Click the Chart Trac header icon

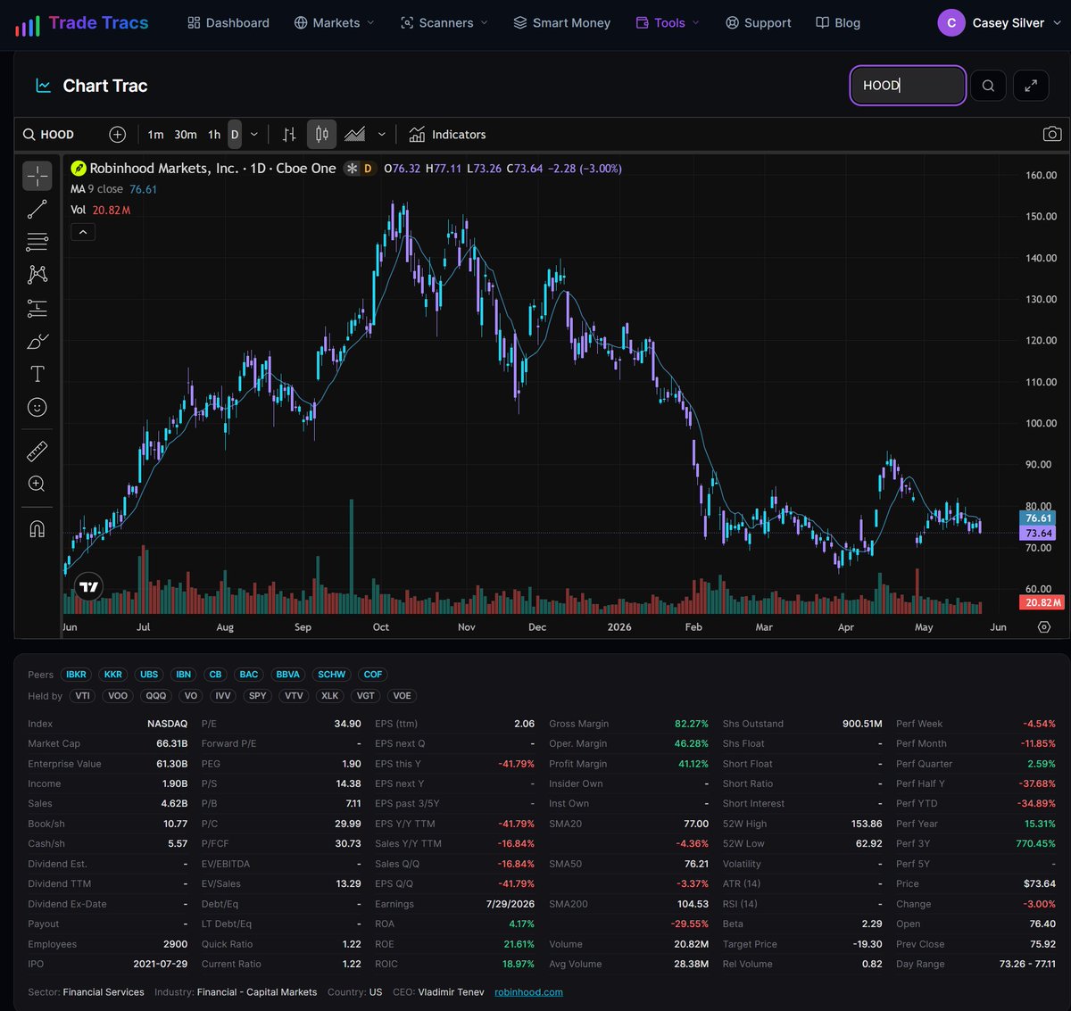pos(43,86)
